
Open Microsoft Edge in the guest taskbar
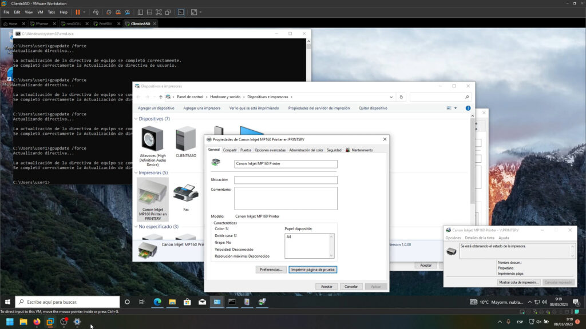pyautogui.click(x=157, y=302)
